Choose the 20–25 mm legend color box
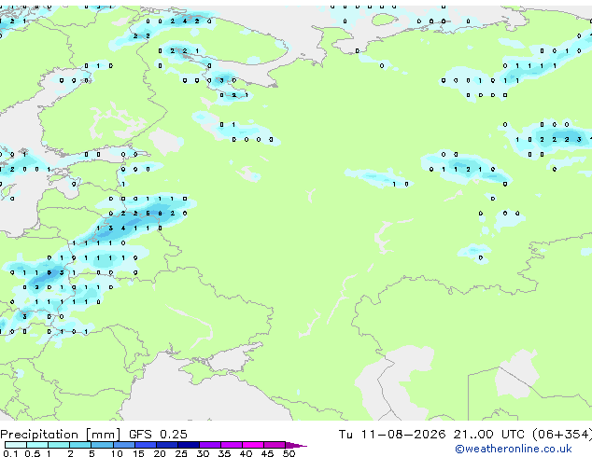Image resolution: width=592 pixels, height=457 pixels. 166,445
